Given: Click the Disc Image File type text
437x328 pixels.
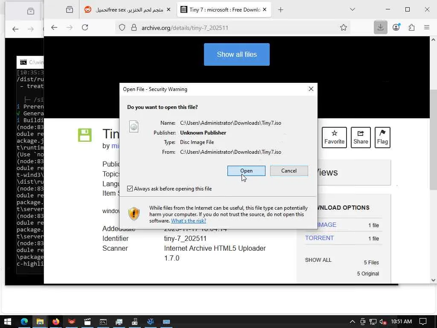Looking at the screenshot, I should point(197,142).
